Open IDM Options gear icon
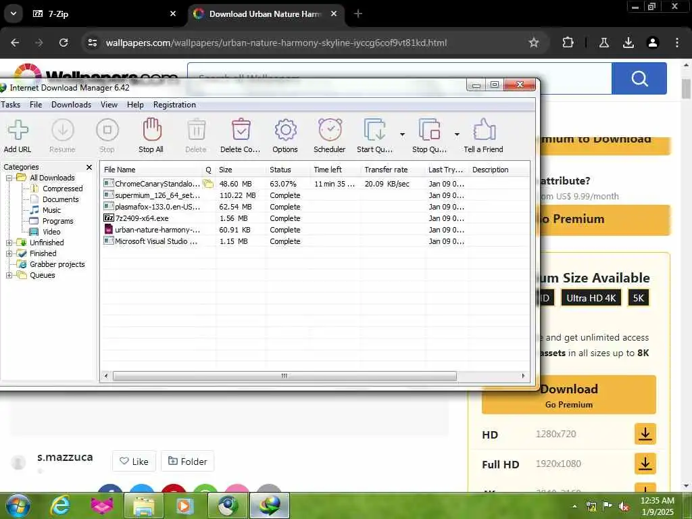The width and height of the screenshot is (692, 519). pos(286,130)
